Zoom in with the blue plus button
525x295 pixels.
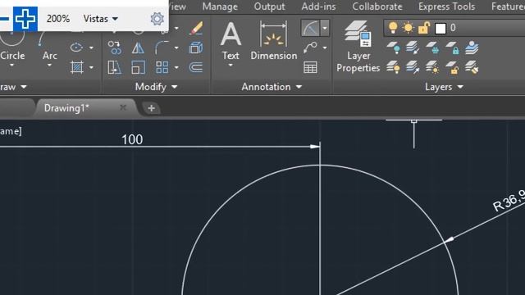[x=25, y=19]
